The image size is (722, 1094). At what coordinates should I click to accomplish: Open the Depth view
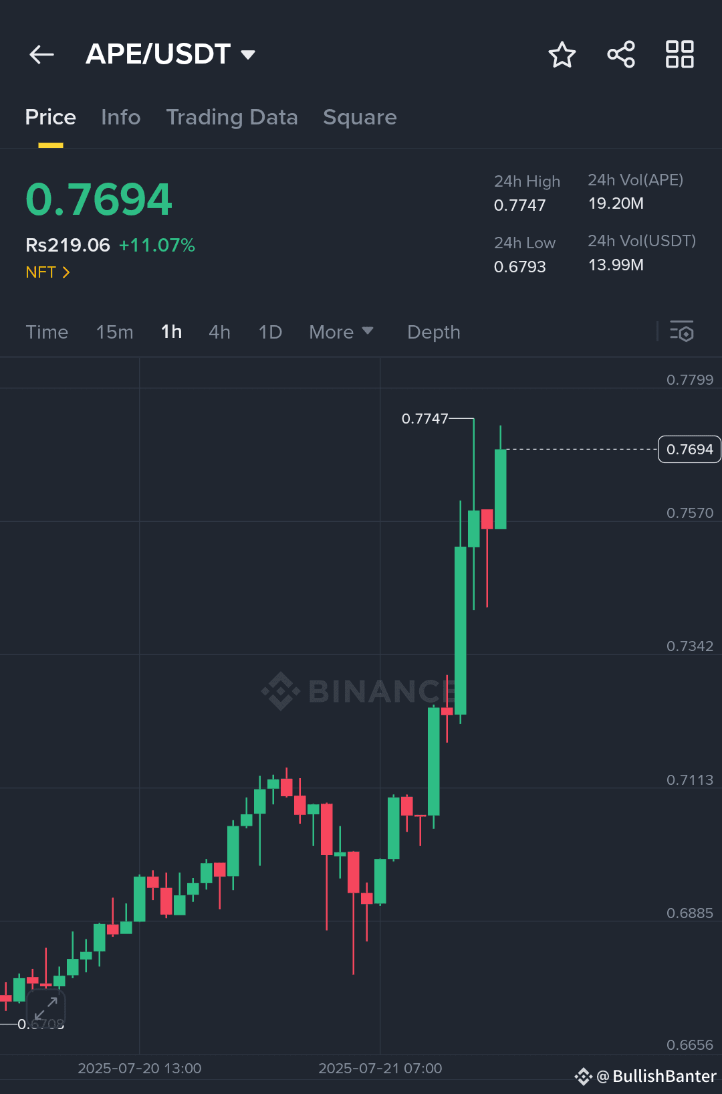tap(433, 332)
